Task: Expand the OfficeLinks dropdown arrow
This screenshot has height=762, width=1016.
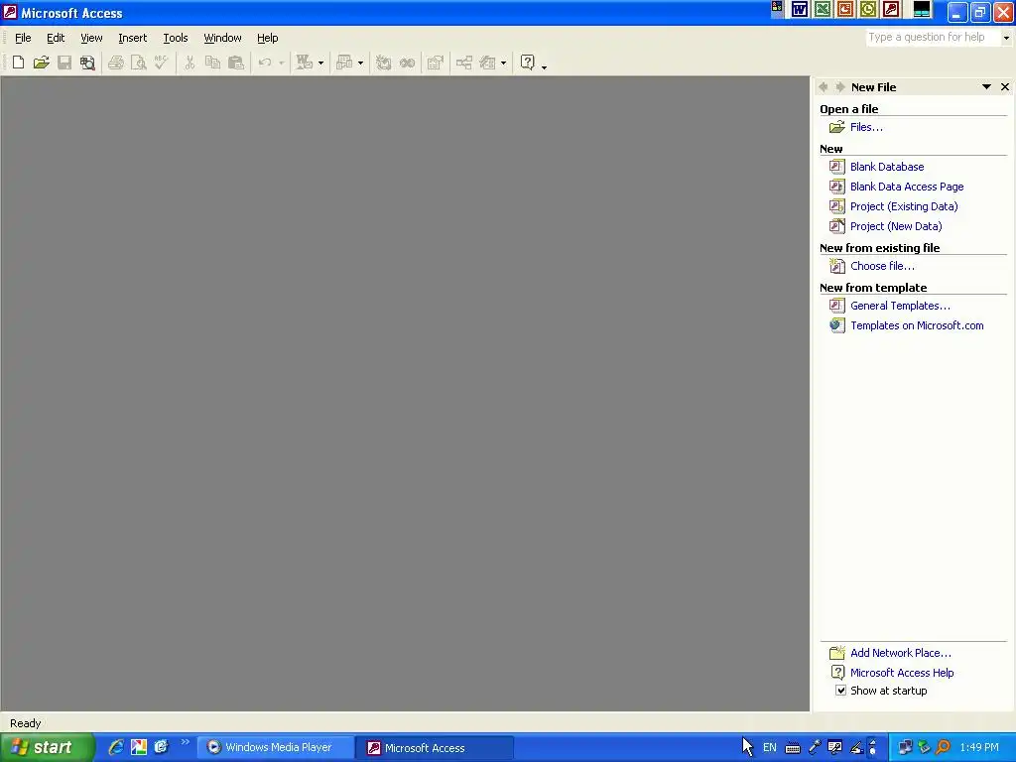Action: pyautogui.click(x=320, y=63)
